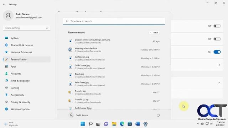Open File Explorer on taskbar

coord(114,124)
